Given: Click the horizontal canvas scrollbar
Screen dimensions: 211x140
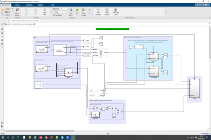Looking at the screenshot, I should (40, 131).
